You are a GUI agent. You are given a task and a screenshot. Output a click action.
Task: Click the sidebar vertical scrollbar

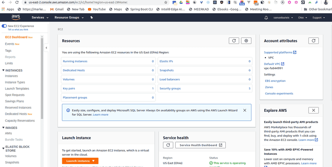coord(42,78)
